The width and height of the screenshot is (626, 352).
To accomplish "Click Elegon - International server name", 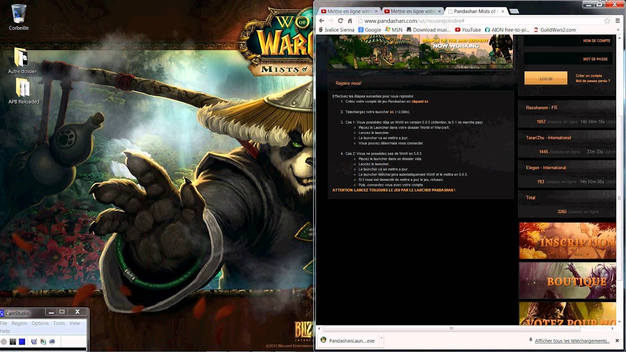I will pos(546,168).
